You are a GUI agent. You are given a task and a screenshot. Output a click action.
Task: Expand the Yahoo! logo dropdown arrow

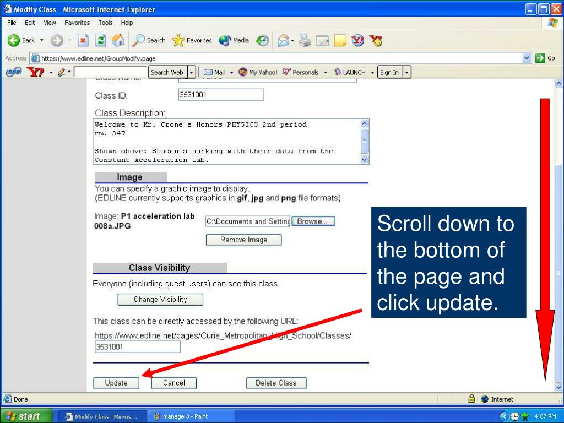click(x=51, y=73)
